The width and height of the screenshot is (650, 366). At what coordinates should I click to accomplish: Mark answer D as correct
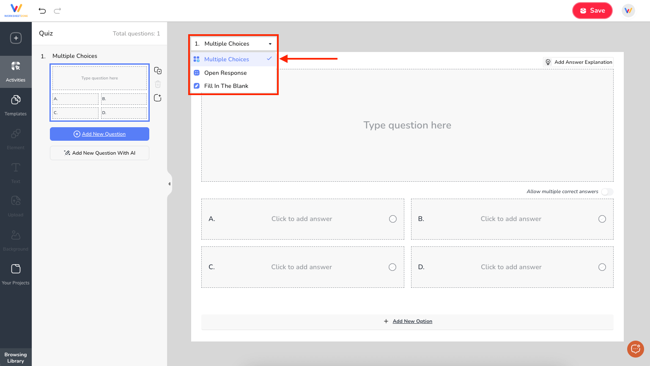tap(602, 267)
